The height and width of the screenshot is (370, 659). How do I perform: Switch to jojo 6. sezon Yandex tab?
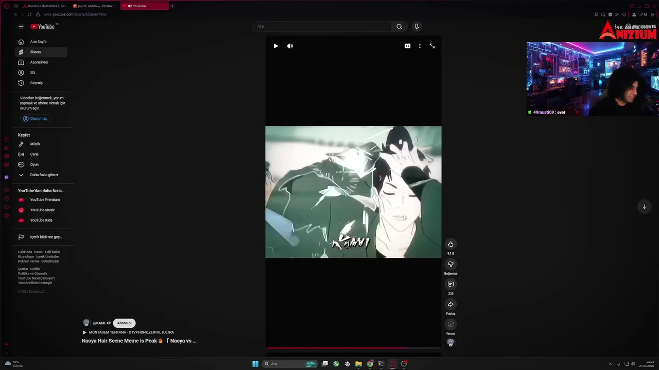(95, 6)
